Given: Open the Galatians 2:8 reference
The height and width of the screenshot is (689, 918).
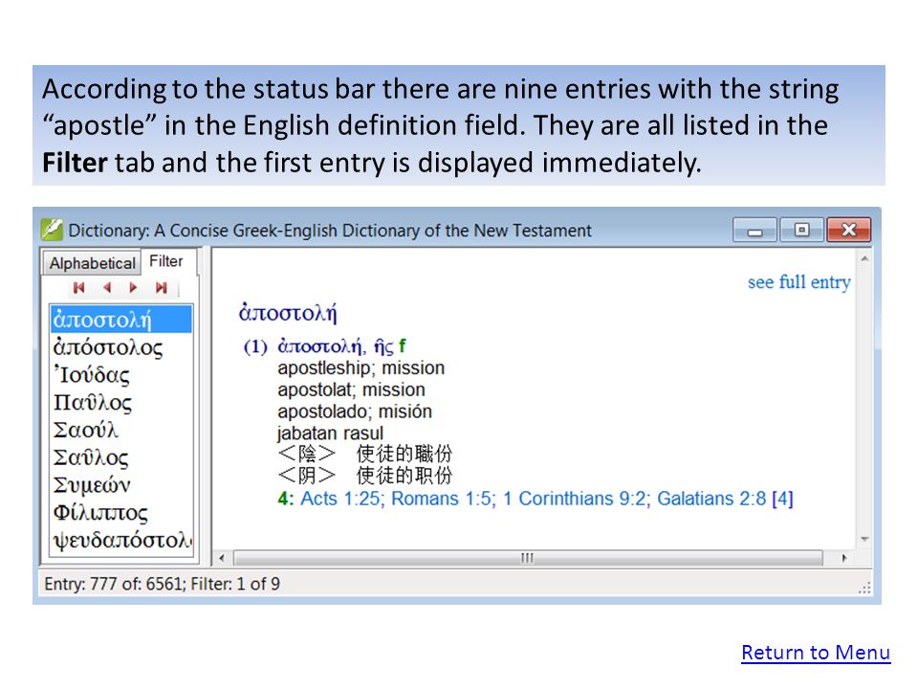Looking at the screenshot, I should coord(711,499).
